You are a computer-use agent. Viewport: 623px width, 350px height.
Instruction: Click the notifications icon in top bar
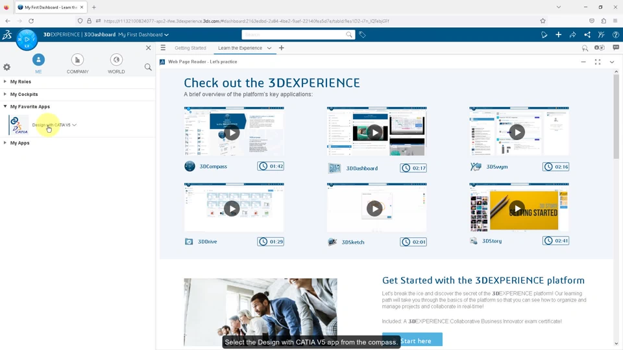click(544, 34)
